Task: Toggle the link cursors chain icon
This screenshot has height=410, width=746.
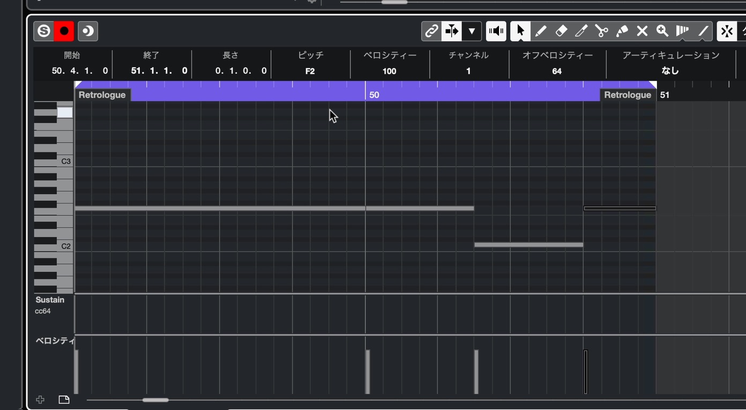Action: (x=431, y=31)
